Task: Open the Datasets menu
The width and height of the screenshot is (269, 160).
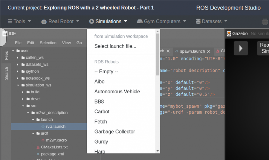Action: click(211, 21)
